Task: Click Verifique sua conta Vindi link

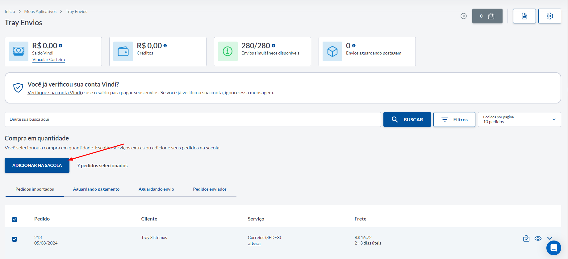Action: click(x=54, y=92)
